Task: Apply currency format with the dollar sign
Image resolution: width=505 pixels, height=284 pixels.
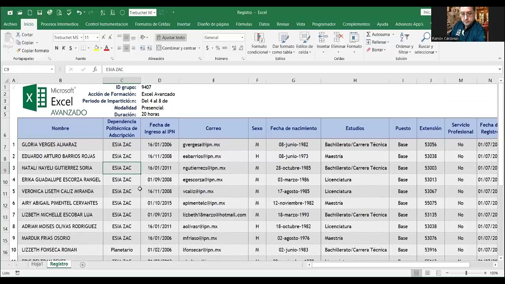Action: 208,48
